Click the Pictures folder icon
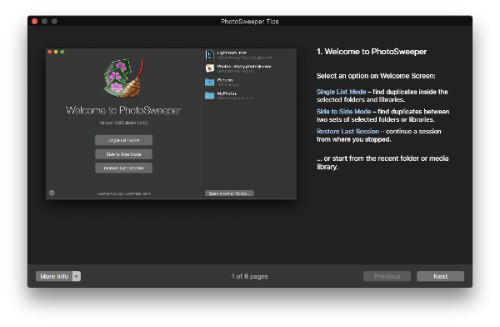500x327 pixels. click(209, 82)
